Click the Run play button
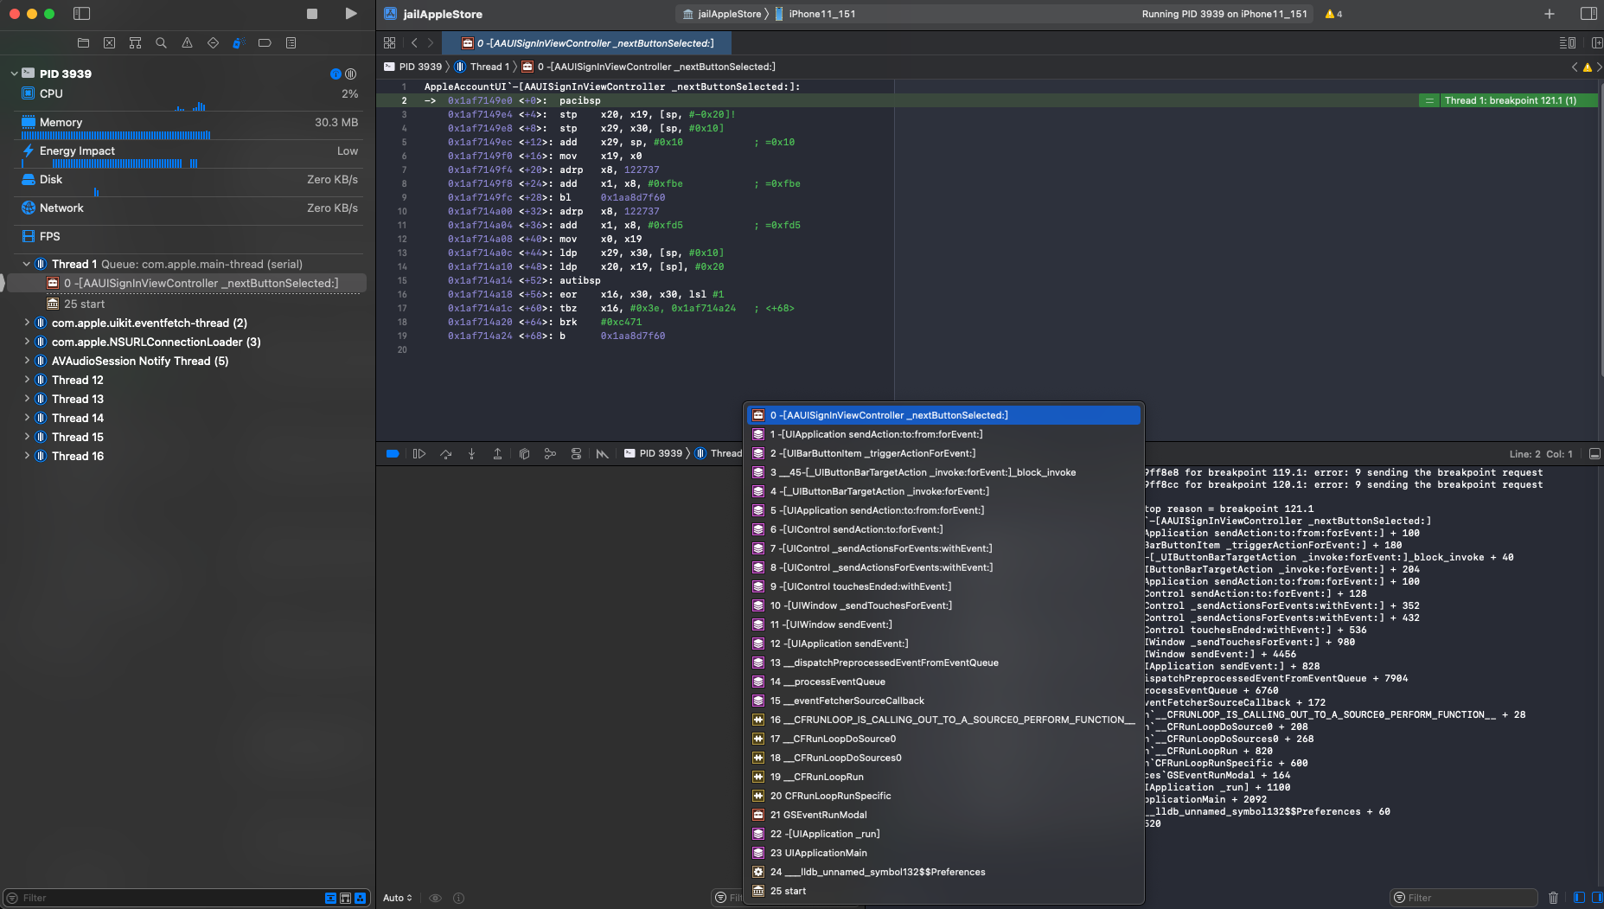The width and height of the screenshot is (1604, 909). pos(350,14)
